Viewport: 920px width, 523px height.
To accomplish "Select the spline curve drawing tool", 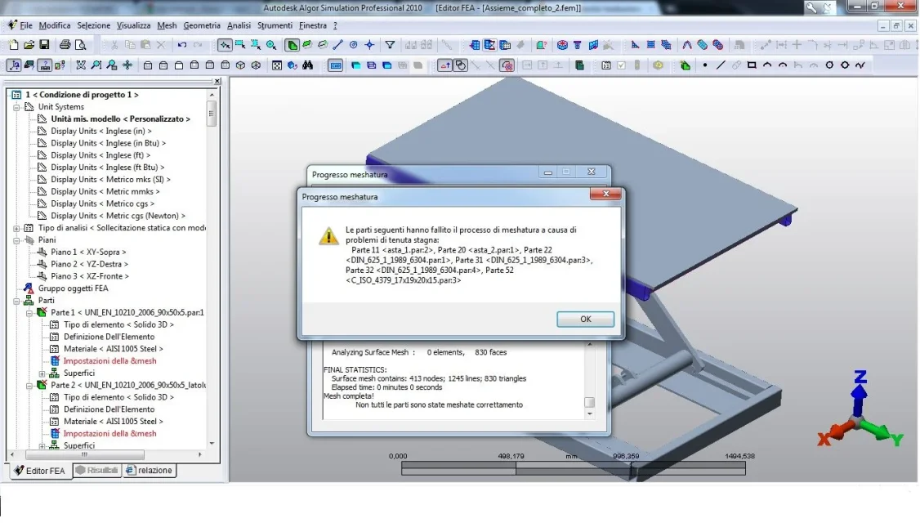I will point(860,65).
